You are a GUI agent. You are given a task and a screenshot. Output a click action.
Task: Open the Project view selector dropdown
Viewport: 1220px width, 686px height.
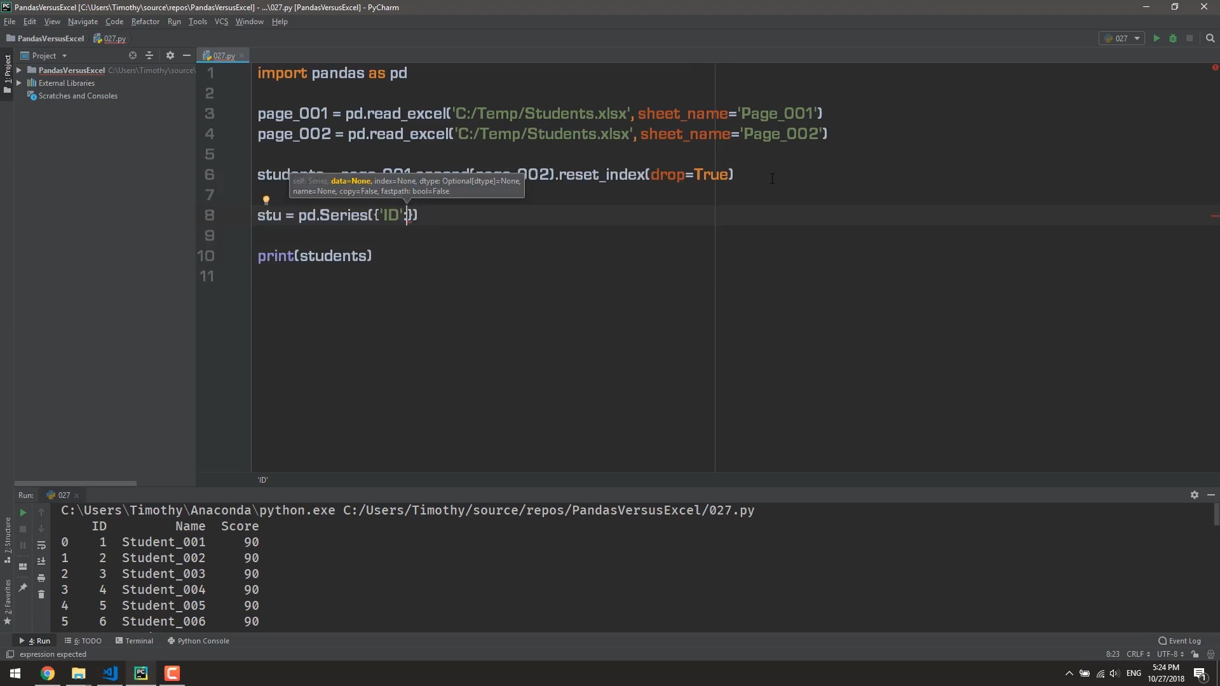point(44,55)
